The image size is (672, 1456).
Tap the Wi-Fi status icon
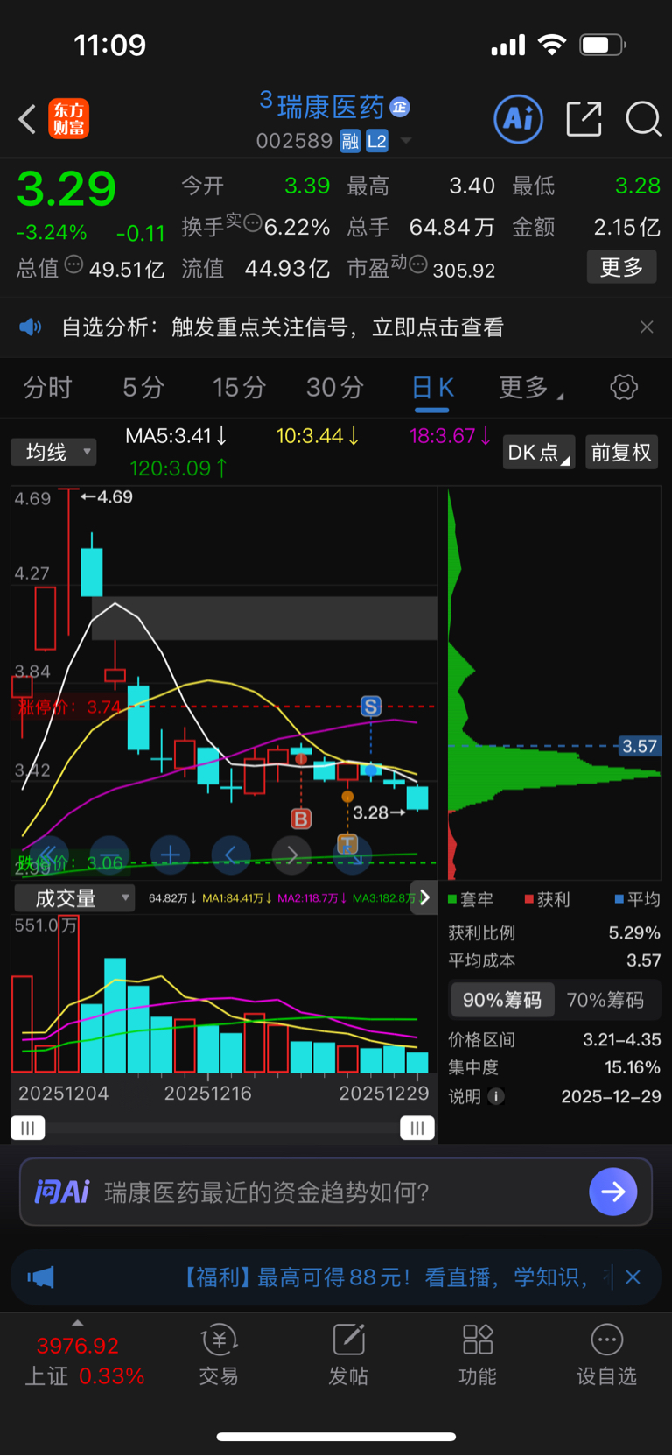(x=552, y=45)
